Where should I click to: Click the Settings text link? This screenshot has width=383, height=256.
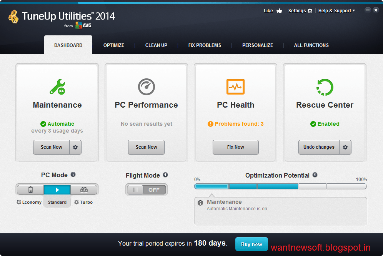point(297,11)
